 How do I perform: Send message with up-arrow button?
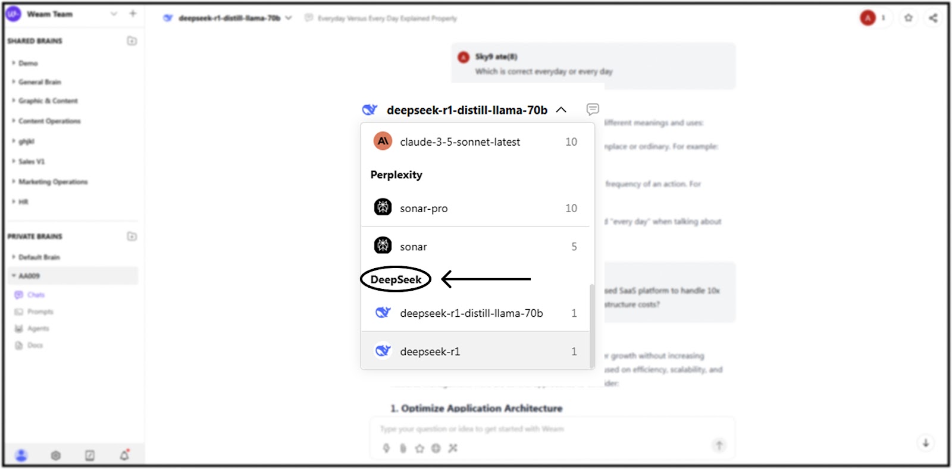[x=719, y=445]
